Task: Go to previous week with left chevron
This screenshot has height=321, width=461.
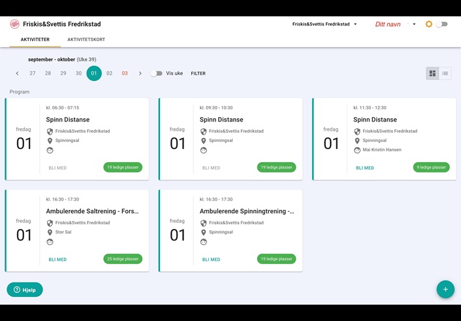Action: [18, 73]
